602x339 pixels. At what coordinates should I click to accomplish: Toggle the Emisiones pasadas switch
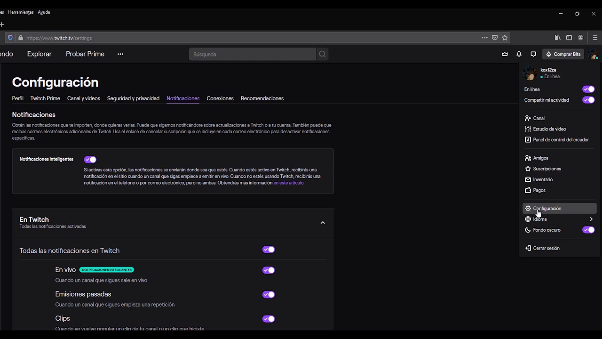[269, 295]
